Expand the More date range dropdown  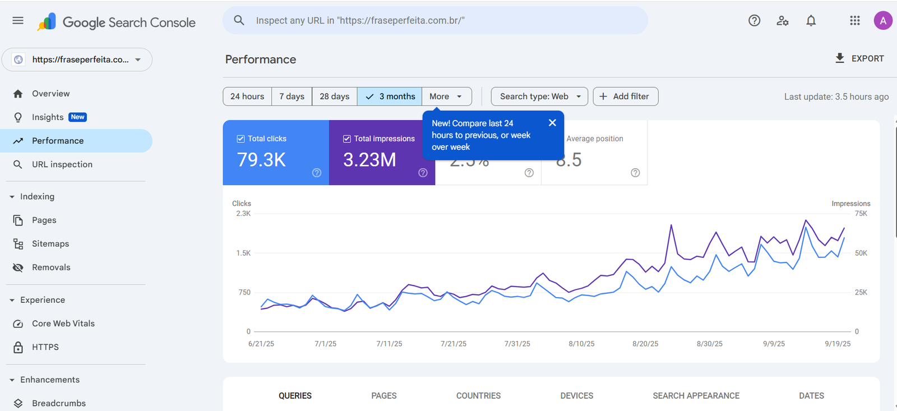(x=446, y=96)
